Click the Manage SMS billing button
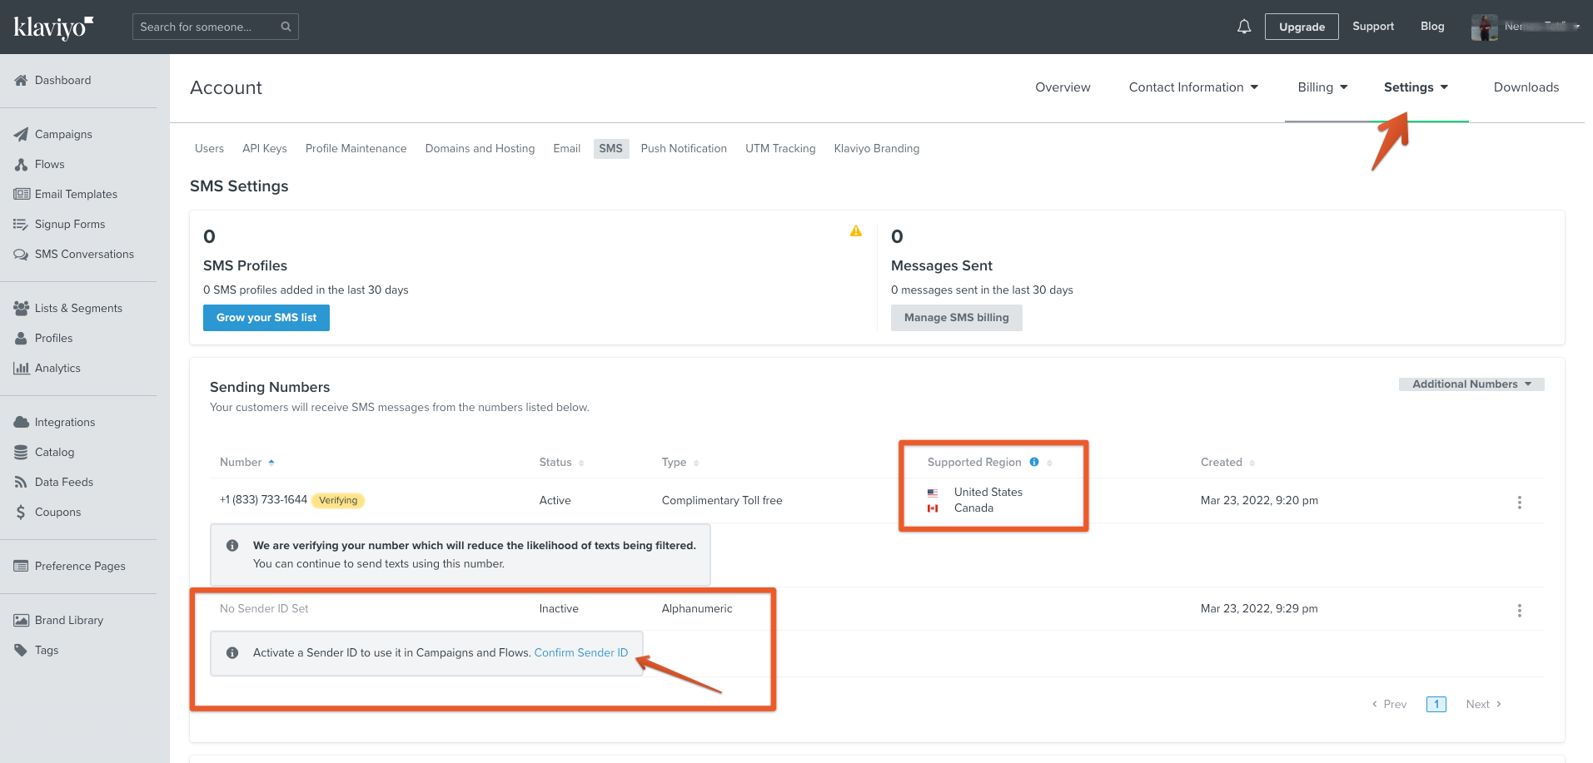1593x763 pixels. [x=956, y=318]
